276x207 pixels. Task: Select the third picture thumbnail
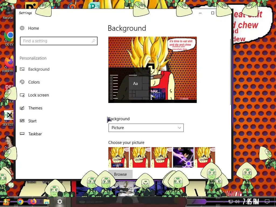[x=162, y=157]
